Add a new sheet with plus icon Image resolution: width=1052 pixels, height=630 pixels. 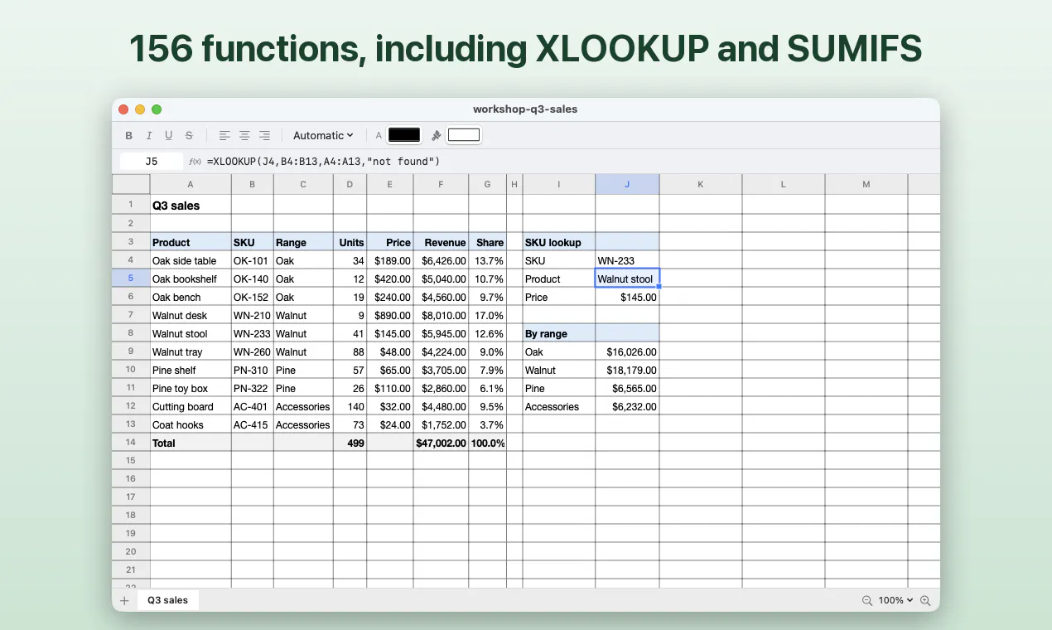124,600
